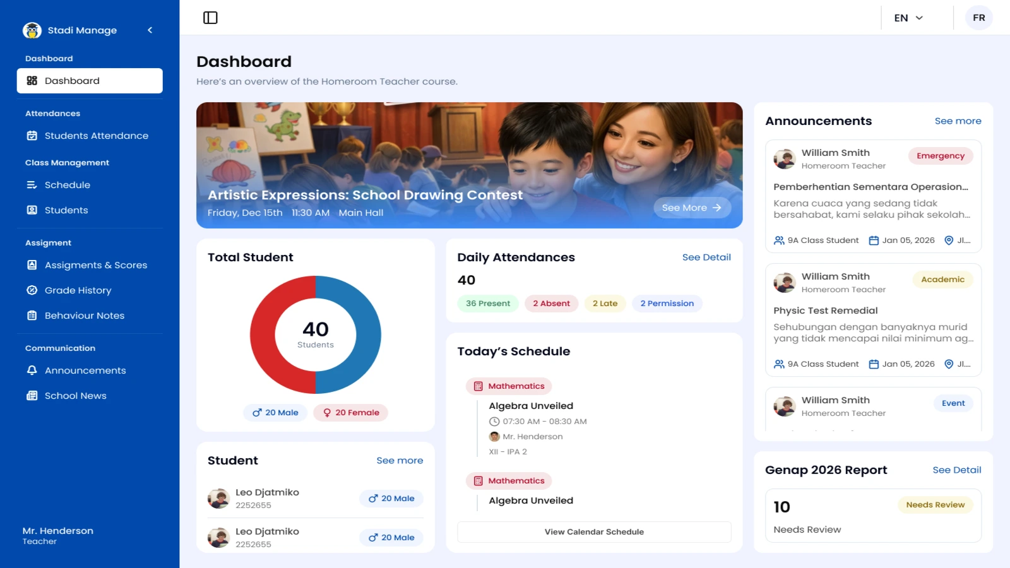Click the Grade History clock icon
The image size is (1010, 568).
pyautogui.click(x=32, y=290)
